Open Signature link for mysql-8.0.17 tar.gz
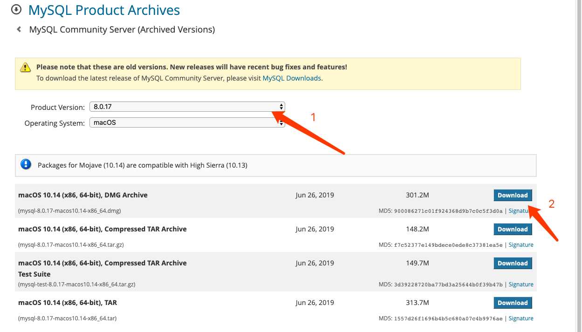 (521, 245)
